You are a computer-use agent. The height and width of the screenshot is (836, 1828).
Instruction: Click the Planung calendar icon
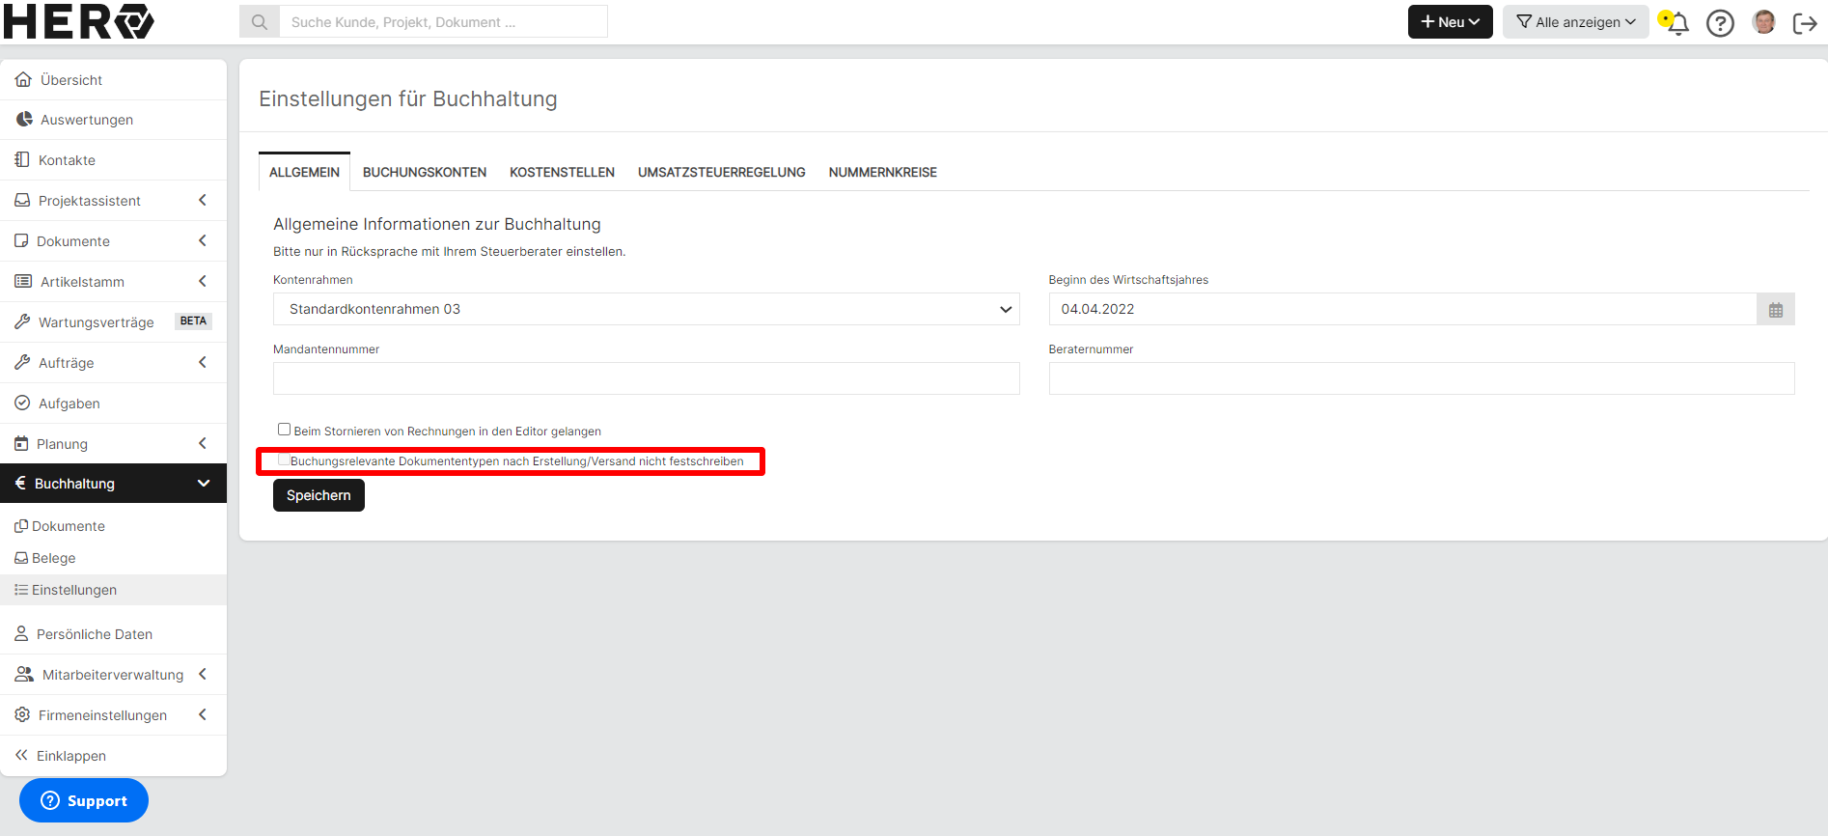(x=21, y=443)
